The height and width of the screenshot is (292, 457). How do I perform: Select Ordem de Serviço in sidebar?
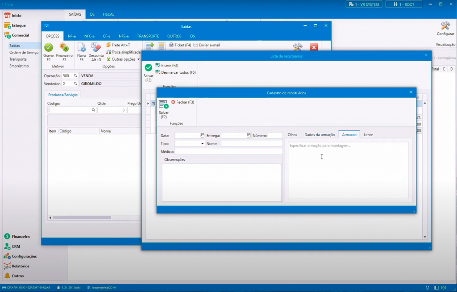point(24,52)
